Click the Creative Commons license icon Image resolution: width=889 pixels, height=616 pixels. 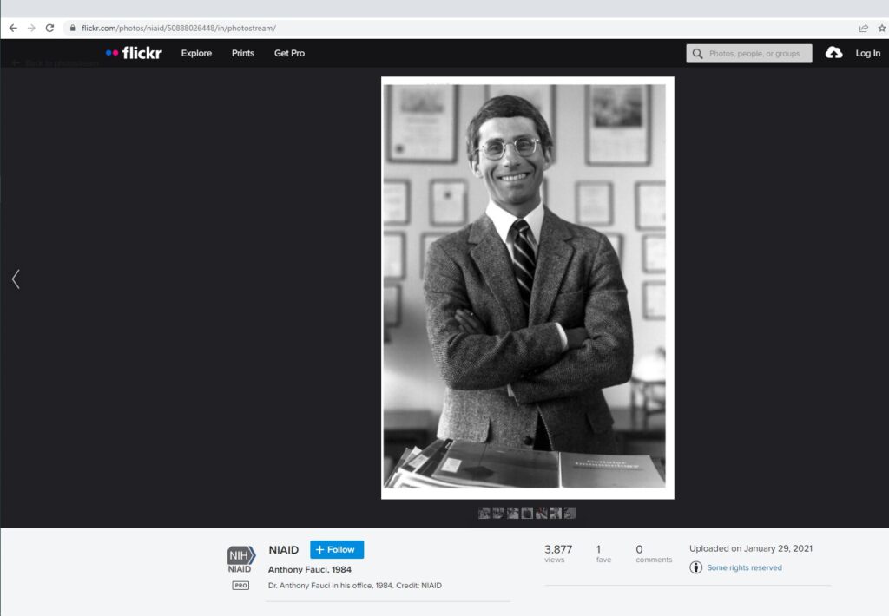pyautogui.click(x=695, y=567)
